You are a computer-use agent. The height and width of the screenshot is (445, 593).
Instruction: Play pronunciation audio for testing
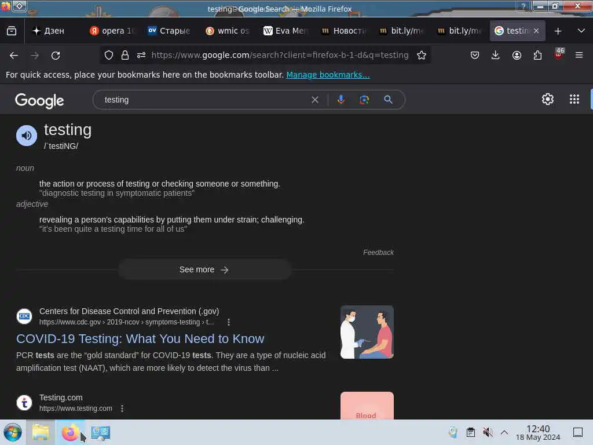pyautogui.click(x=27, y=136)
